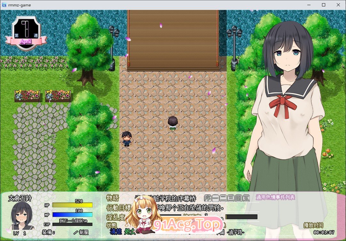The height and width of the screenshot is (241, 346).
Task: Click the 物語 story label
Action: [x=113, y=198]
